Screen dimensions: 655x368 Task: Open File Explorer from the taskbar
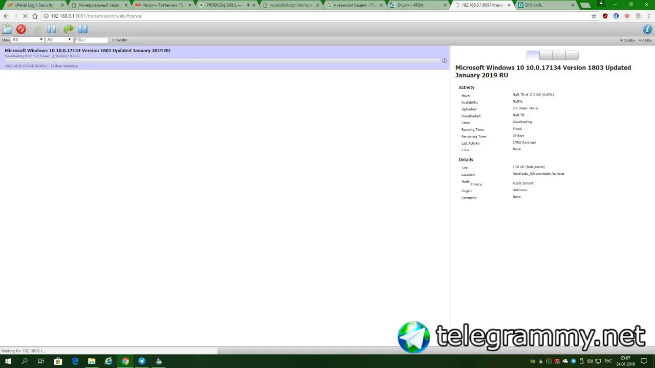click(92, 361)
